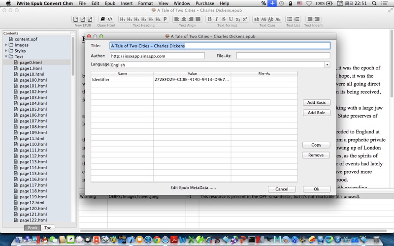Select page10.html in Contents tree
Screen dimensions: 394x246
click(x=32, y=74)
